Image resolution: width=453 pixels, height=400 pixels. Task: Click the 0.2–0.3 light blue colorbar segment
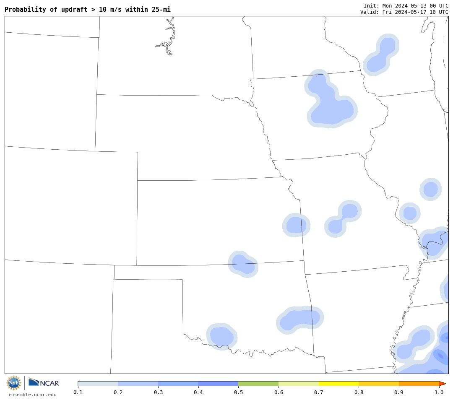coord(138,384)
